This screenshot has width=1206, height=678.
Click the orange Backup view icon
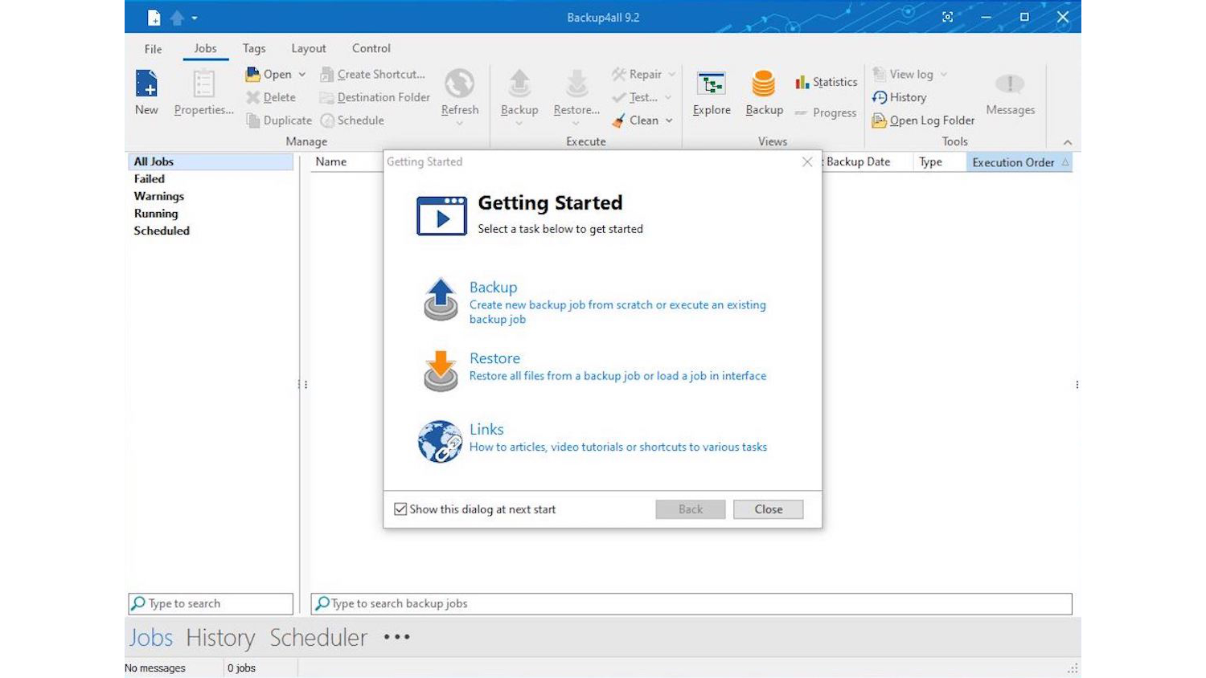(x=763, y=84)
